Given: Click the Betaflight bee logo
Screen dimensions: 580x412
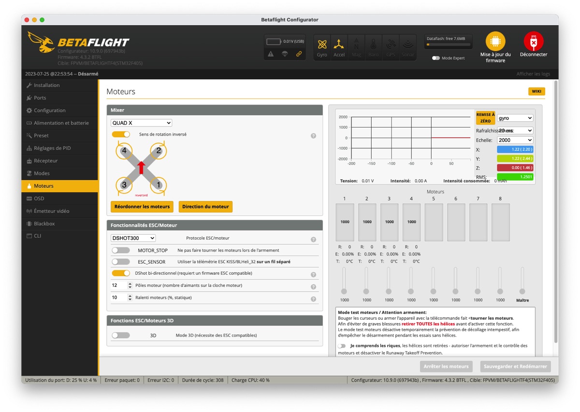Looking at the screenshot, I should (x=41, y=42).
